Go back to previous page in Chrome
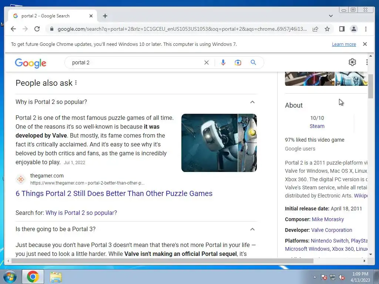This screenshot has width=379, height=284. (13, 29)
